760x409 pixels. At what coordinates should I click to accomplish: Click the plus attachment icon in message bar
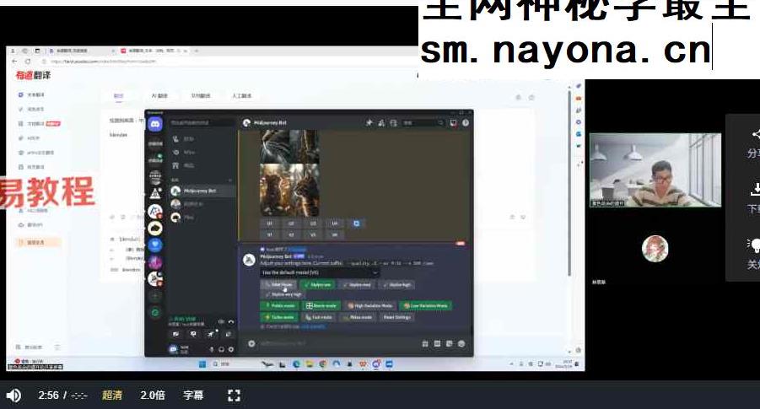[x=251, y=343]
